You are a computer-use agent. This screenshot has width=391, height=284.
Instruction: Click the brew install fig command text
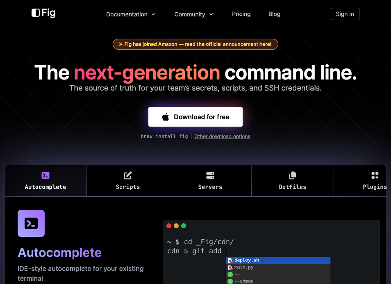click(x=164, y=136)
